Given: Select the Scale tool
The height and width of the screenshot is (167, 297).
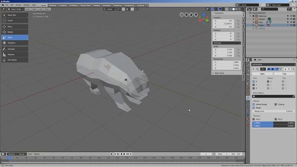Looking at the screenshot, I should [15, 38].
